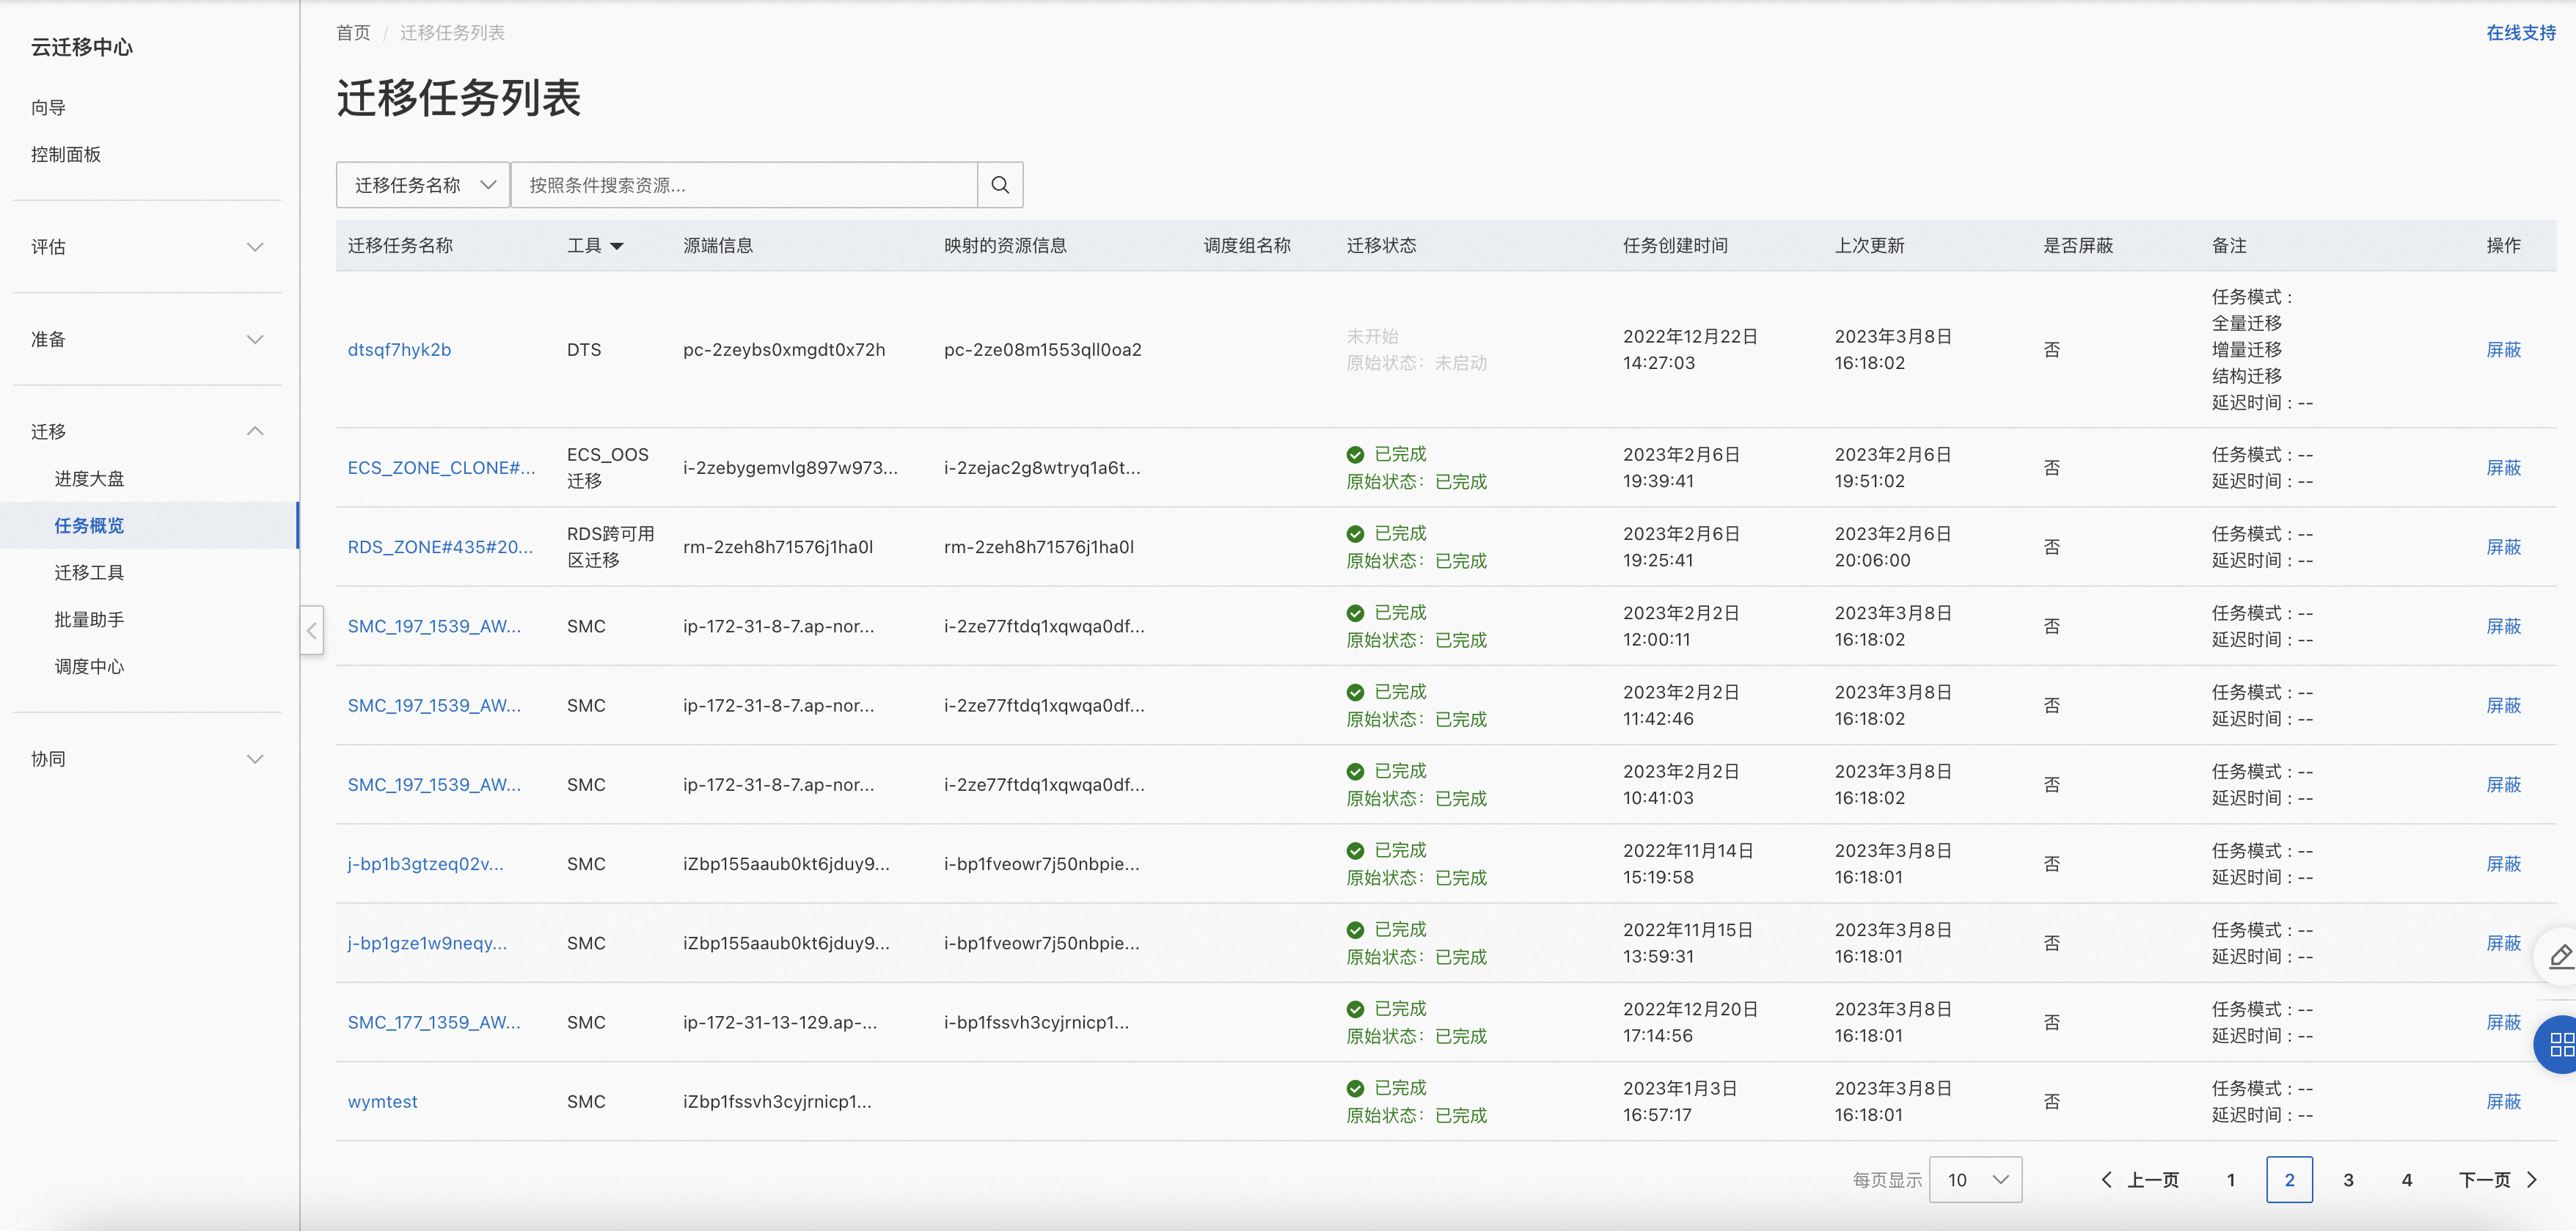Expand the 准备 sidebar section

pyautogui.click(x=147, y=339)
